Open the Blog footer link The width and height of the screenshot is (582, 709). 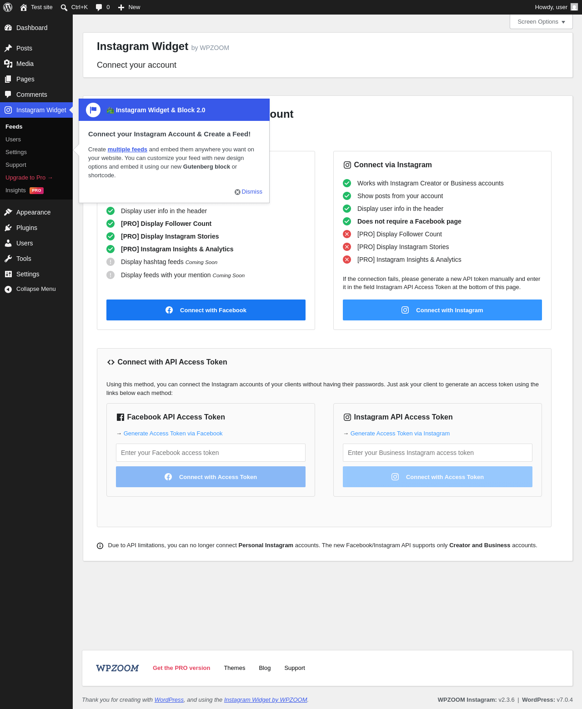click(265, 668)
